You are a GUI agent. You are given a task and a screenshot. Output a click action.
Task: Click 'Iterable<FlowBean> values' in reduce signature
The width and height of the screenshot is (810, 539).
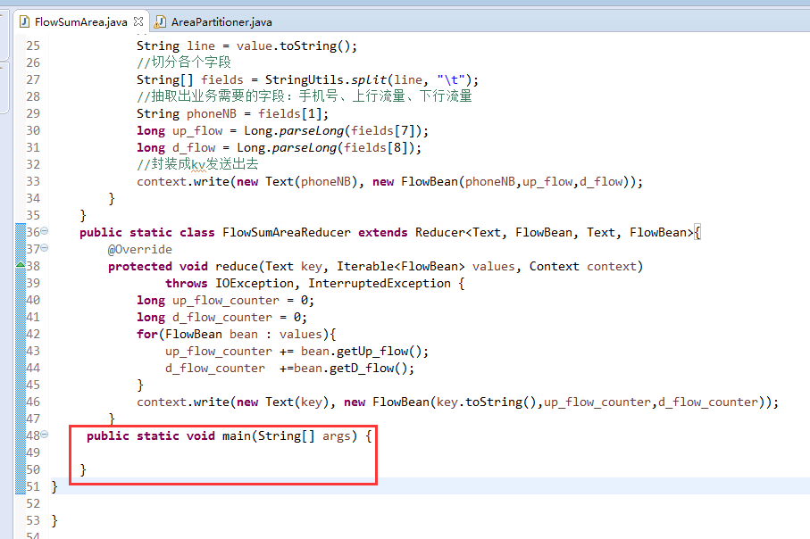click(x=426, y=267)
